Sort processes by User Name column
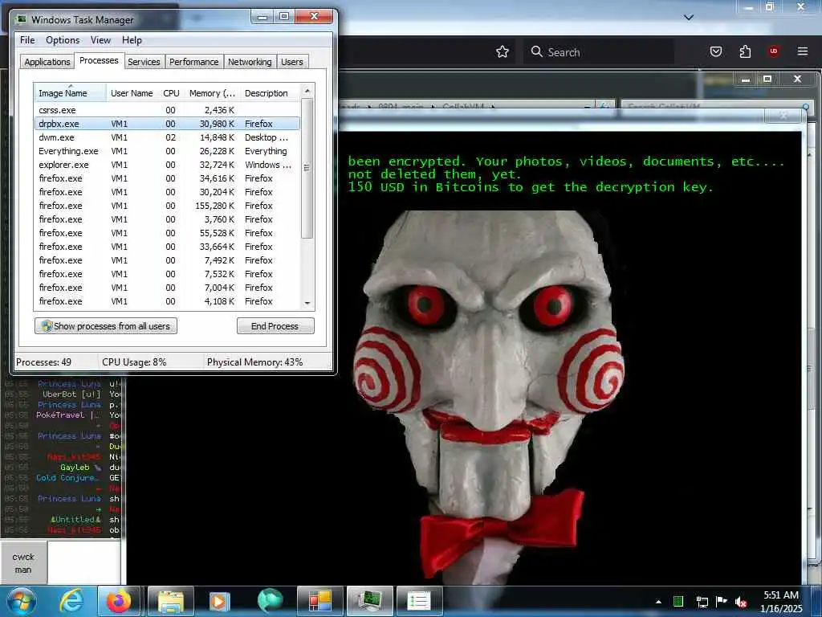822x617 pixels. (x=132, y=93)
